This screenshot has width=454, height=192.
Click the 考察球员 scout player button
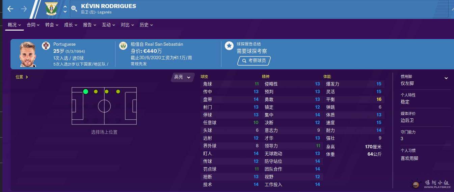click(254, 61)
